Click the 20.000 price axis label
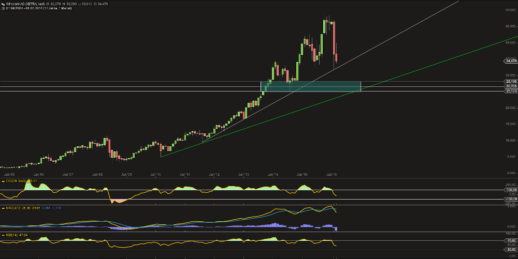 tap(511, 108)
